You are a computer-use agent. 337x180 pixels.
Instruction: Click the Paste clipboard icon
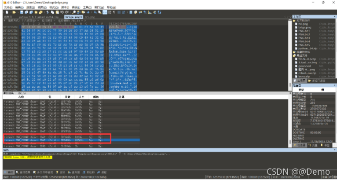coord(57,12)
